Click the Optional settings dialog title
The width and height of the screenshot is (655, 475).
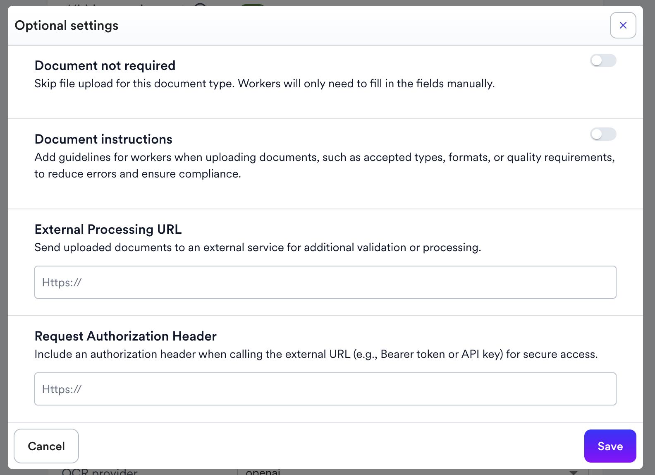(x=67, y=25)
